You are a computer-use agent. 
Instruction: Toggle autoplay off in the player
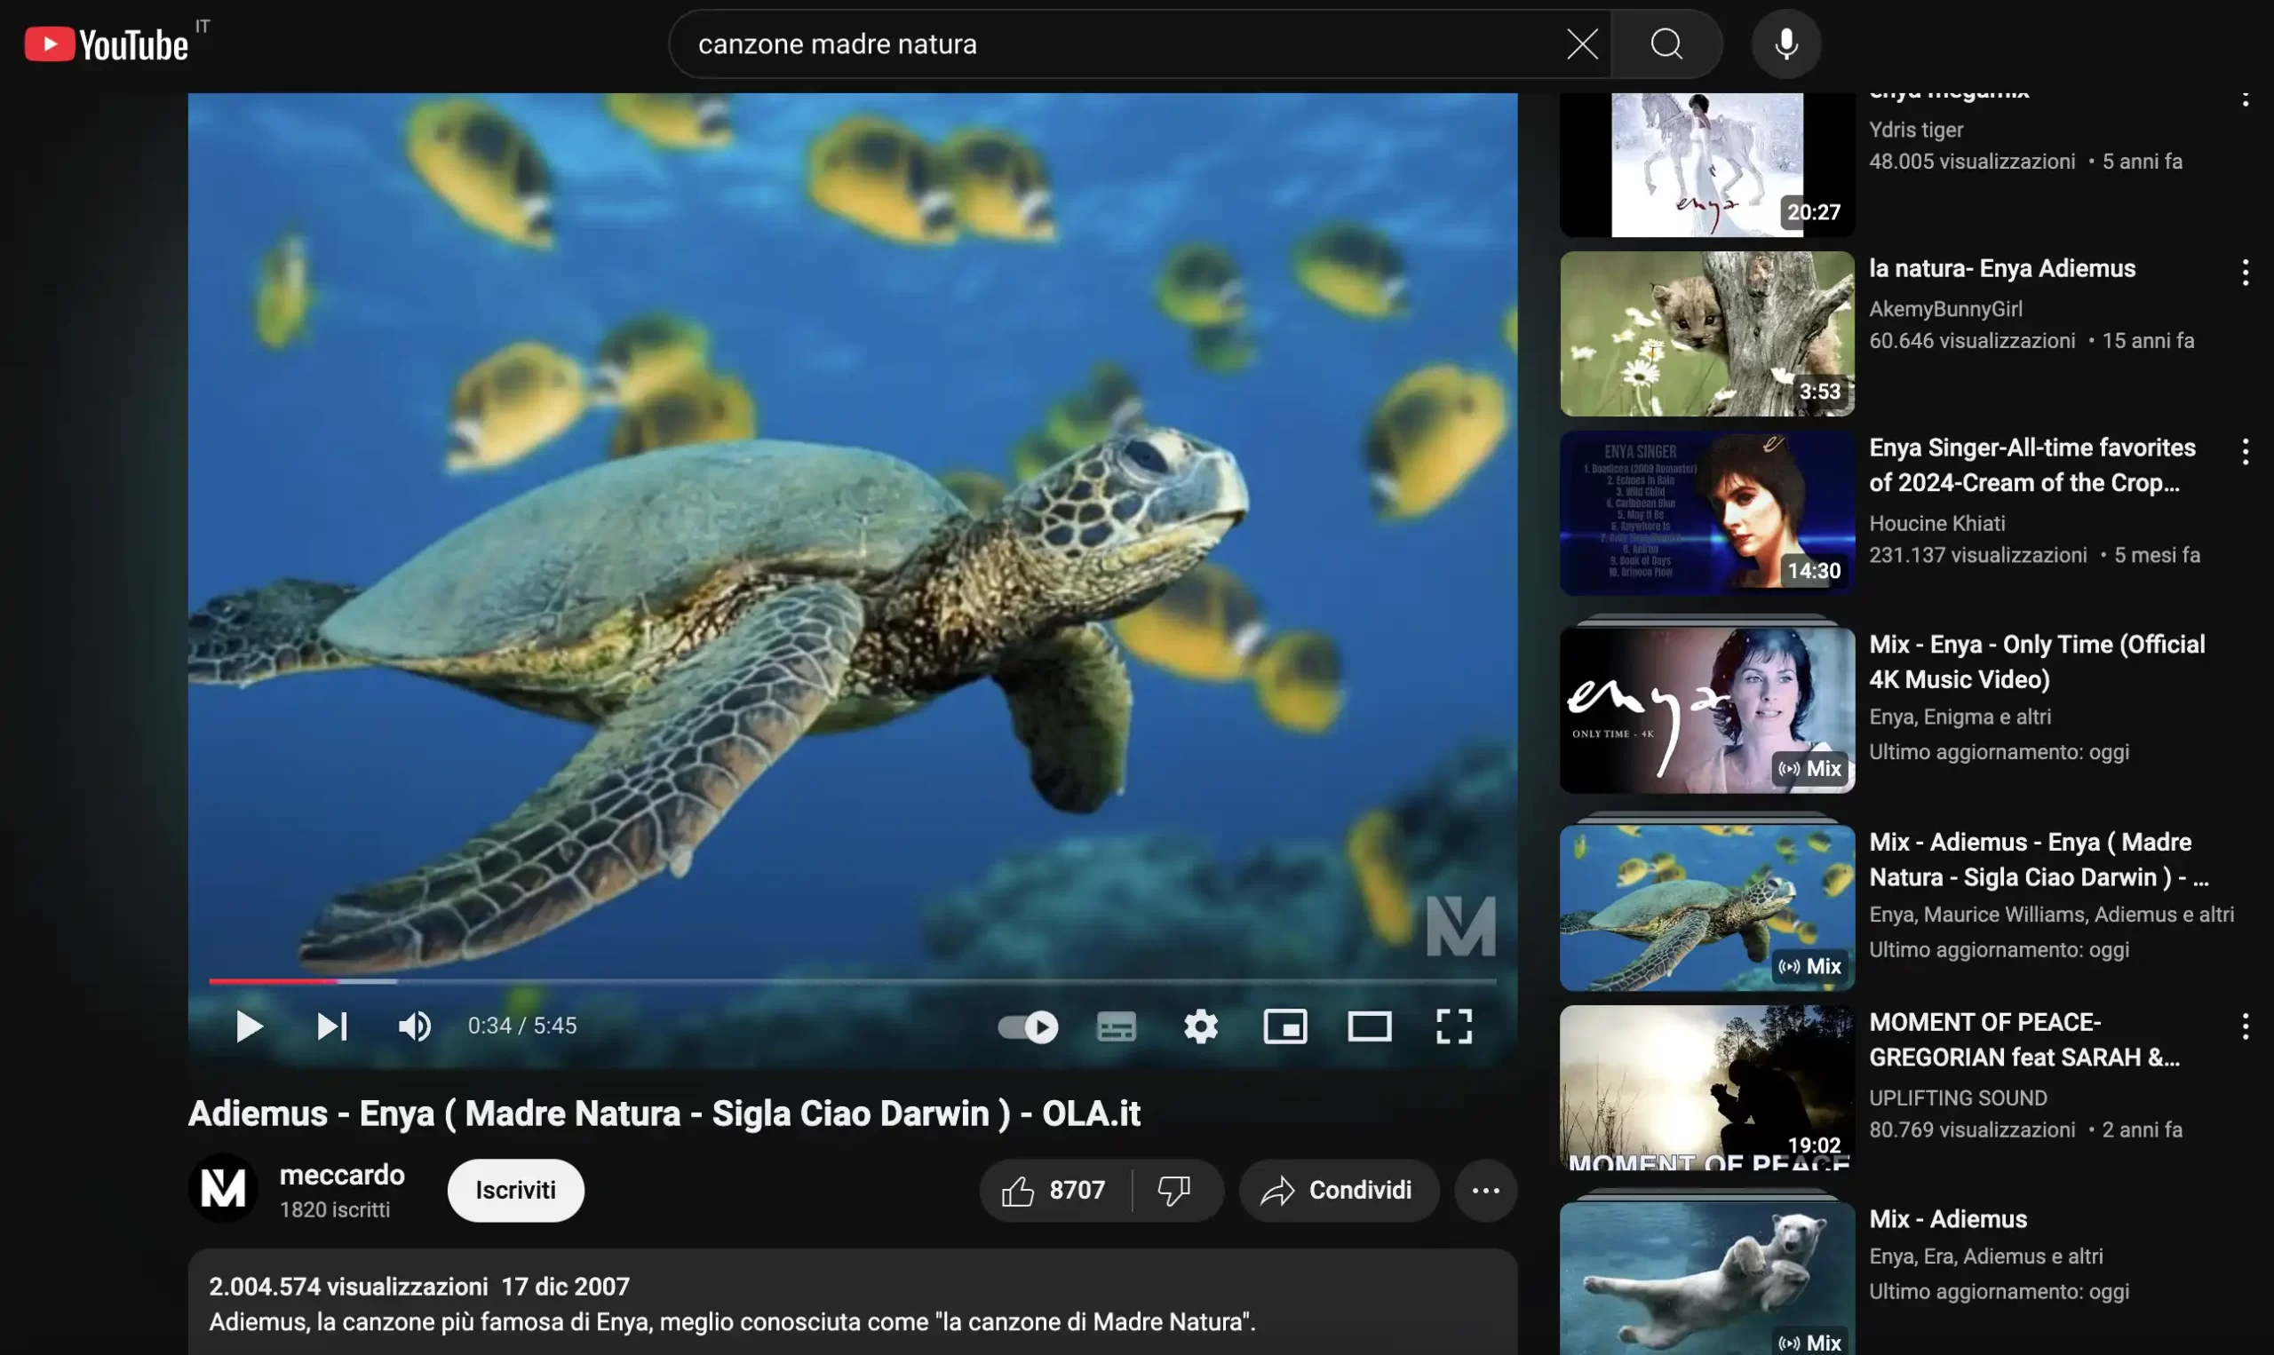1029,1026
